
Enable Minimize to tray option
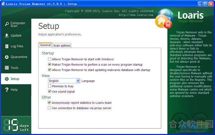click(x=50, y=86)
